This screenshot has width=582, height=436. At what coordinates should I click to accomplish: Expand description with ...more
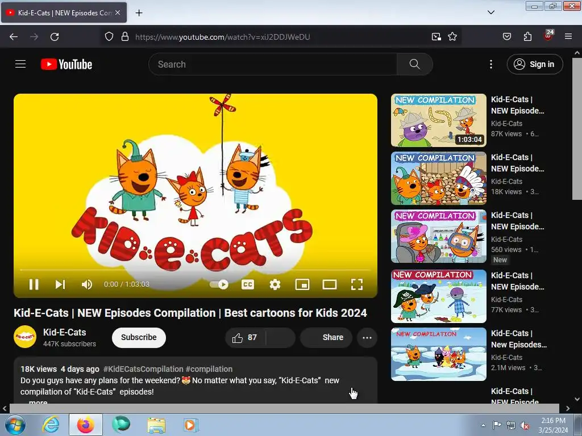34,402
